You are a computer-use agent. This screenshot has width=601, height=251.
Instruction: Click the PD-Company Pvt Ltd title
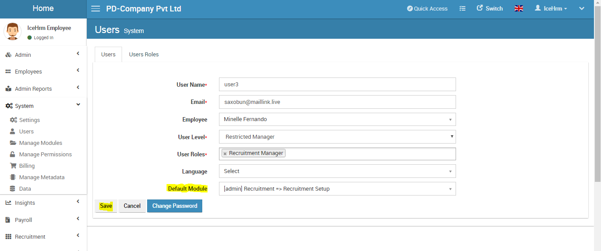coord(144,9)
